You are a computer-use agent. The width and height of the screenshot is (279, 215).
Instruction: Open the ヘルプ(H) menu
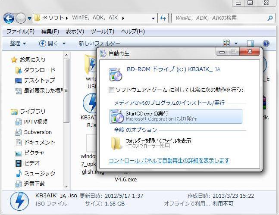click(133, 31)
